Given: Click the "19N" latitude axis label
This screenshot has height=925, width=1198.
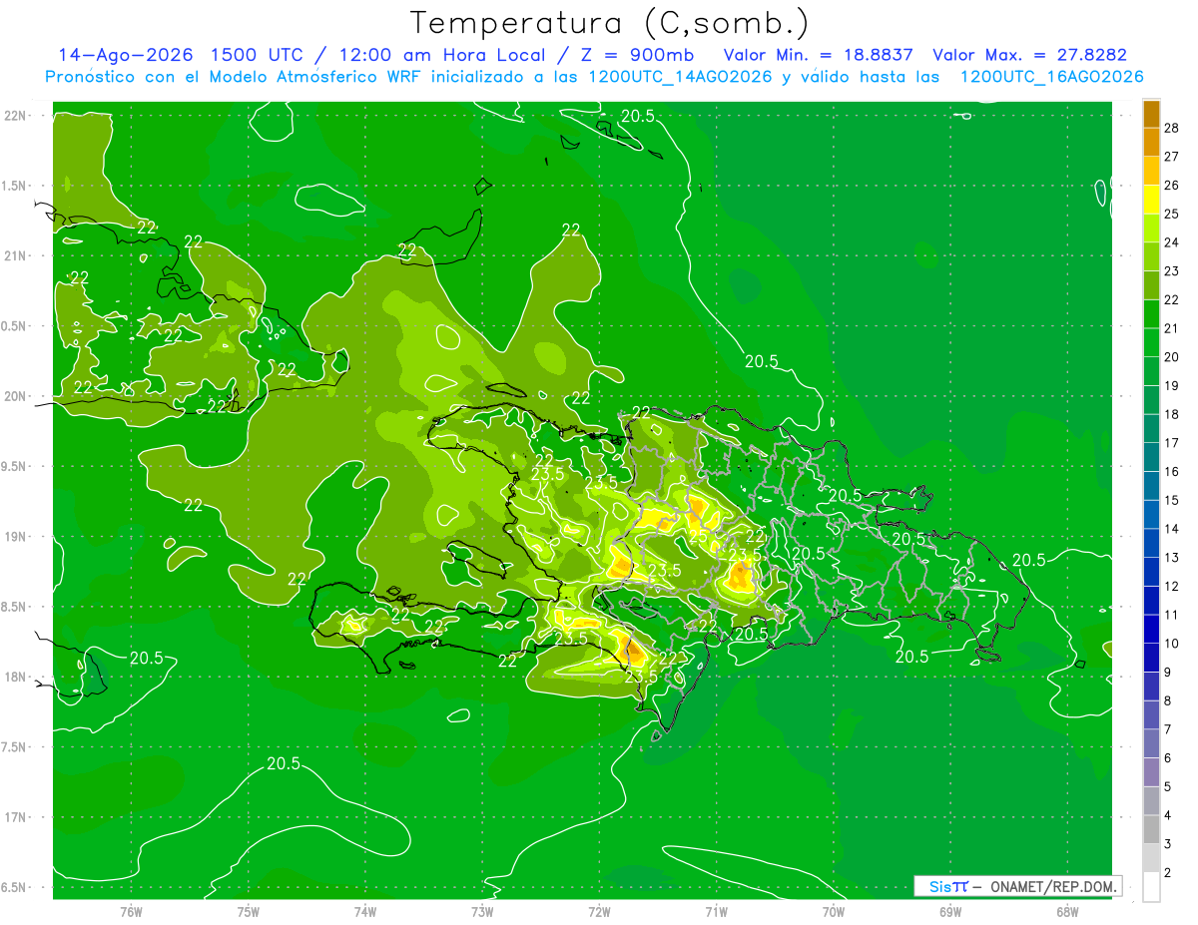Looking at the screenshot, I should [15, 537].
